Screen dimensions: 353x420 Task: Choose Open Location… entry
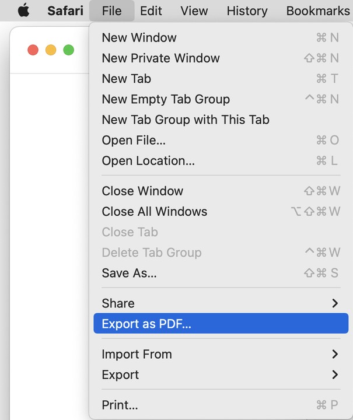click(x=148, y=160)
